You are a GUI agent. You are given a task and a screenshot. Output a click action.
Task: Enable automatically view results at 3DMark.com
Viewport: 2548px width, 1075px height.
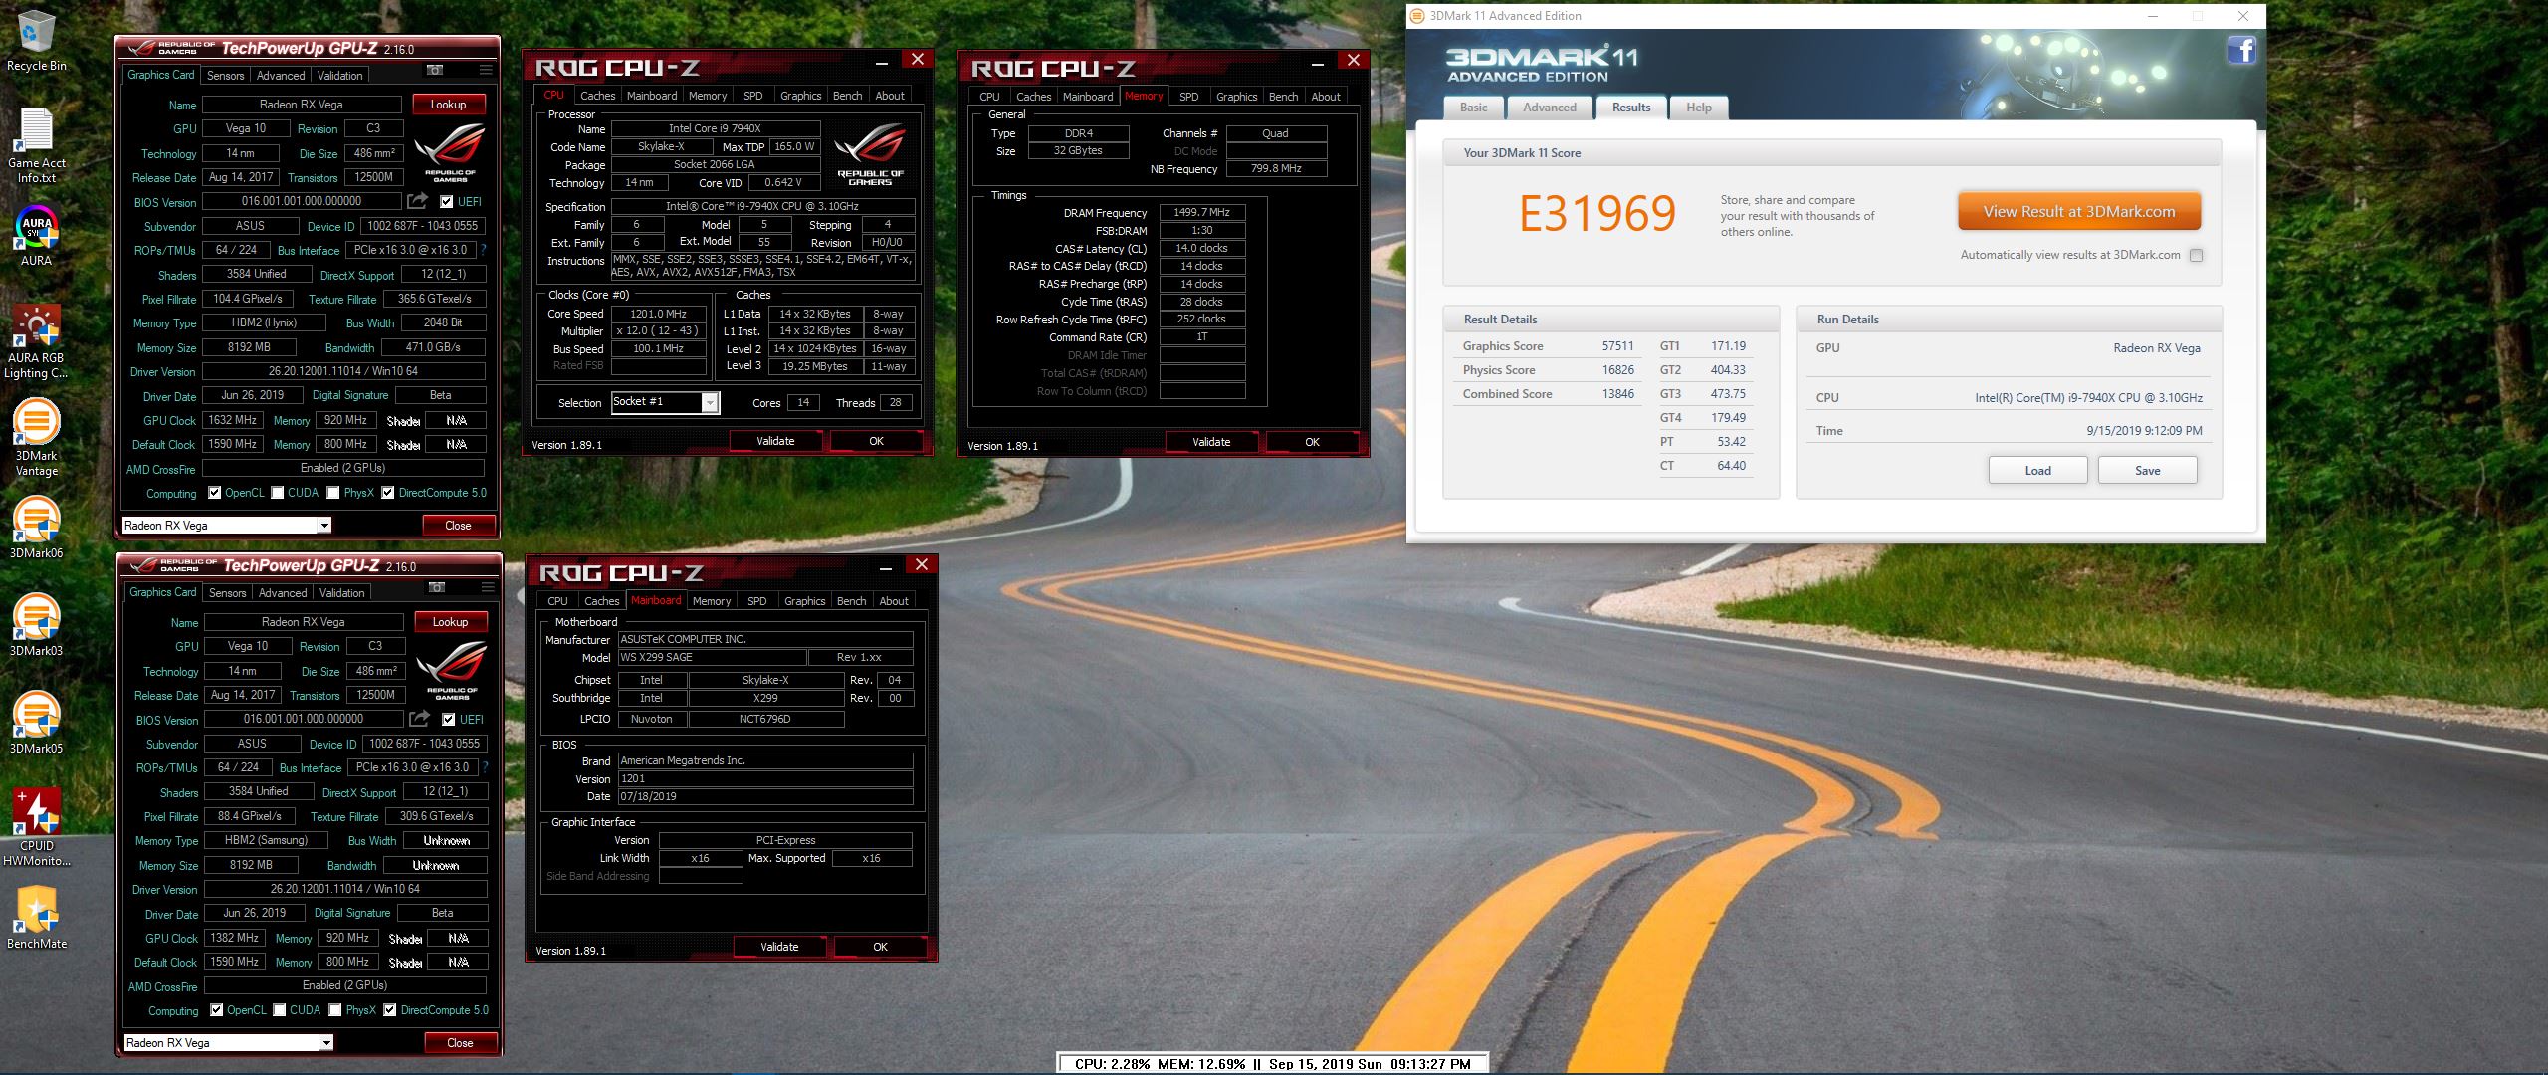(2196, 255)
